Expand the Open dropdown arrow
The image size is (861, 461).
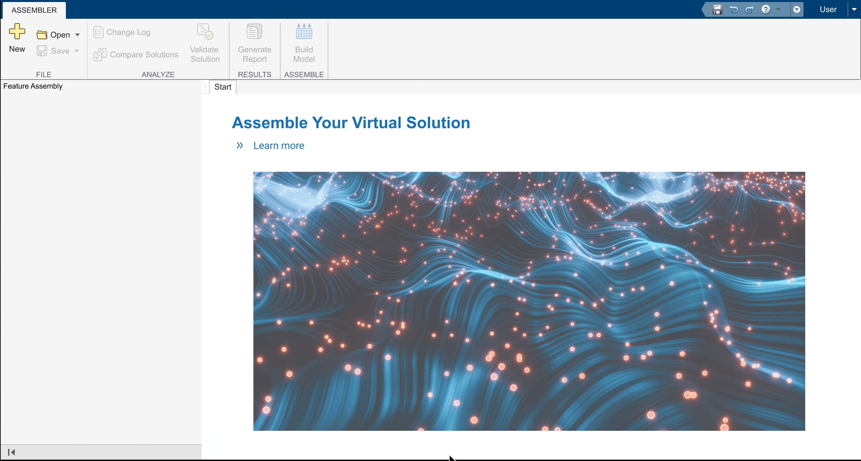pos(78,35)
